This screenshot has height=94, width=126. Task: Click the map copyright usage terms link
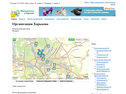pos(83,78)
